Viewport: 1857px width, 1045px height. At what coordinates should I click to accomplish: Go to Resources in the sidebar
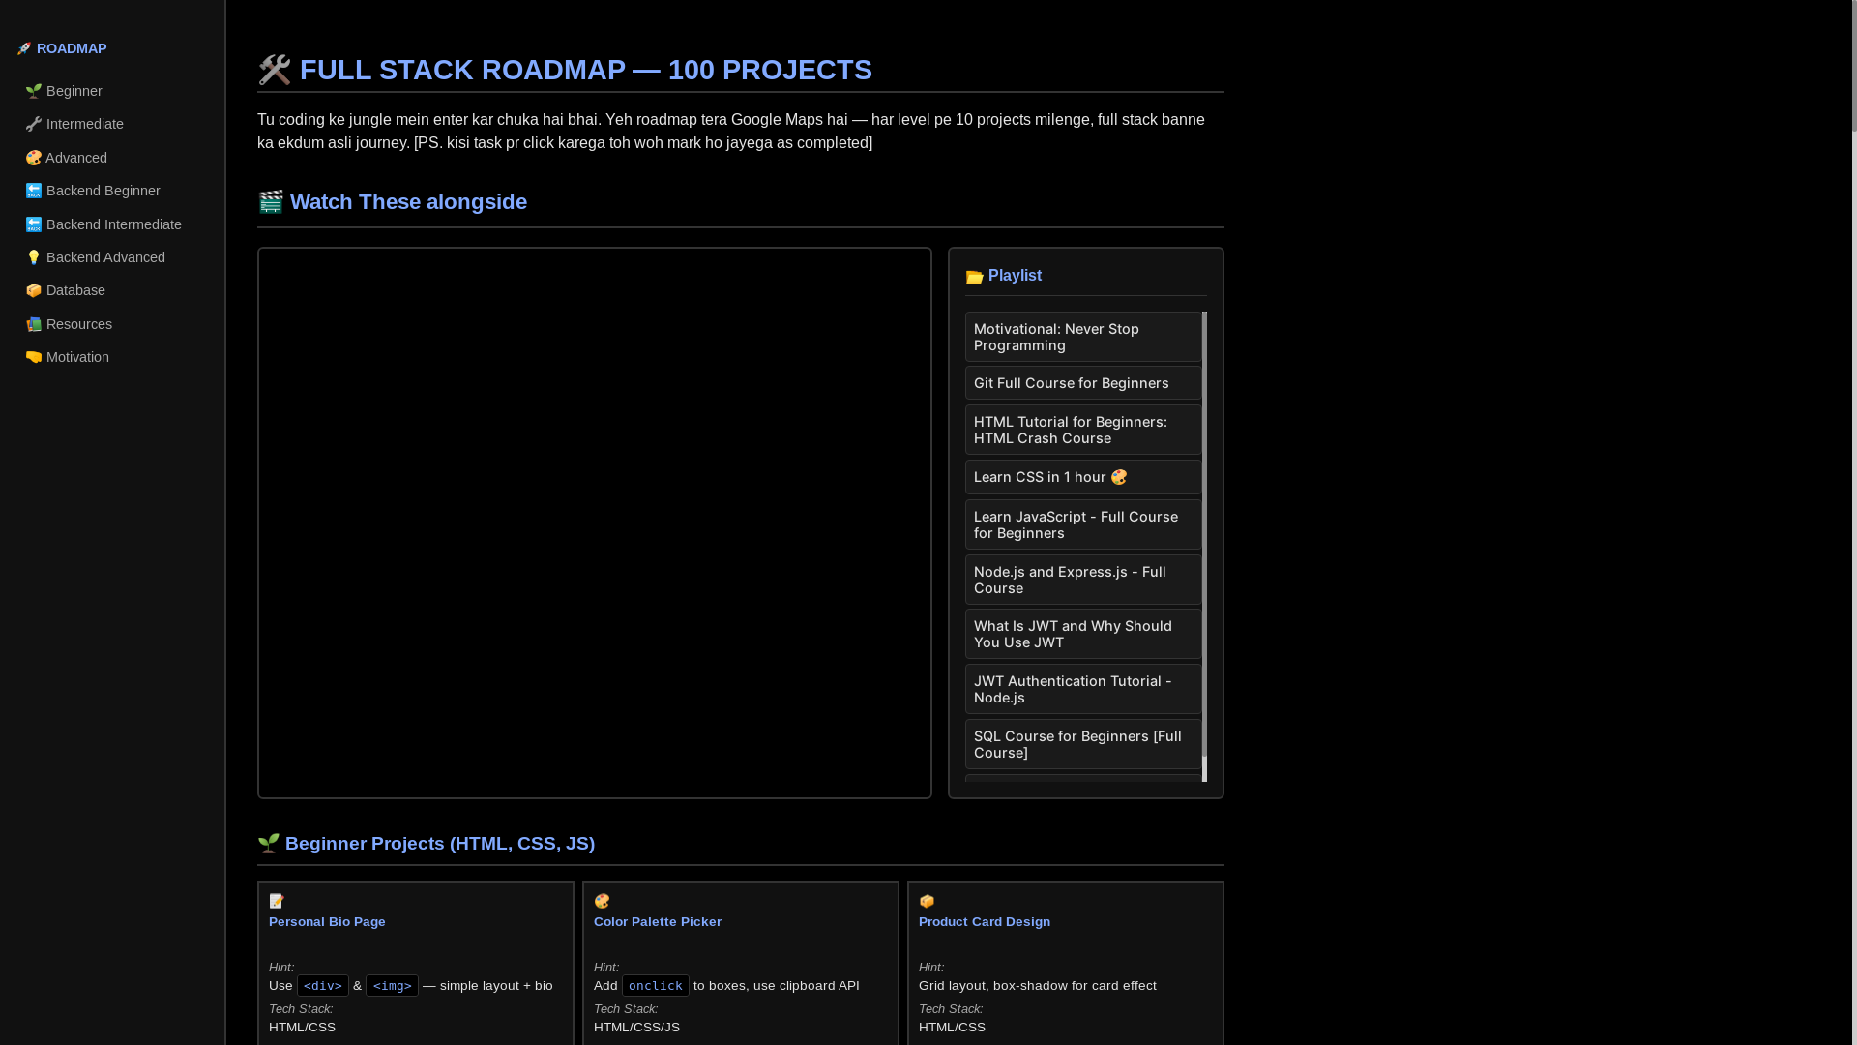[112, 324]
